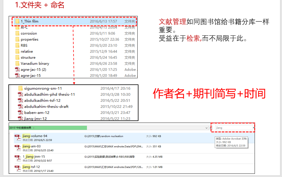Click the date 2015/10/22 21:49
The image size is (282, 177).
(116, 107)
